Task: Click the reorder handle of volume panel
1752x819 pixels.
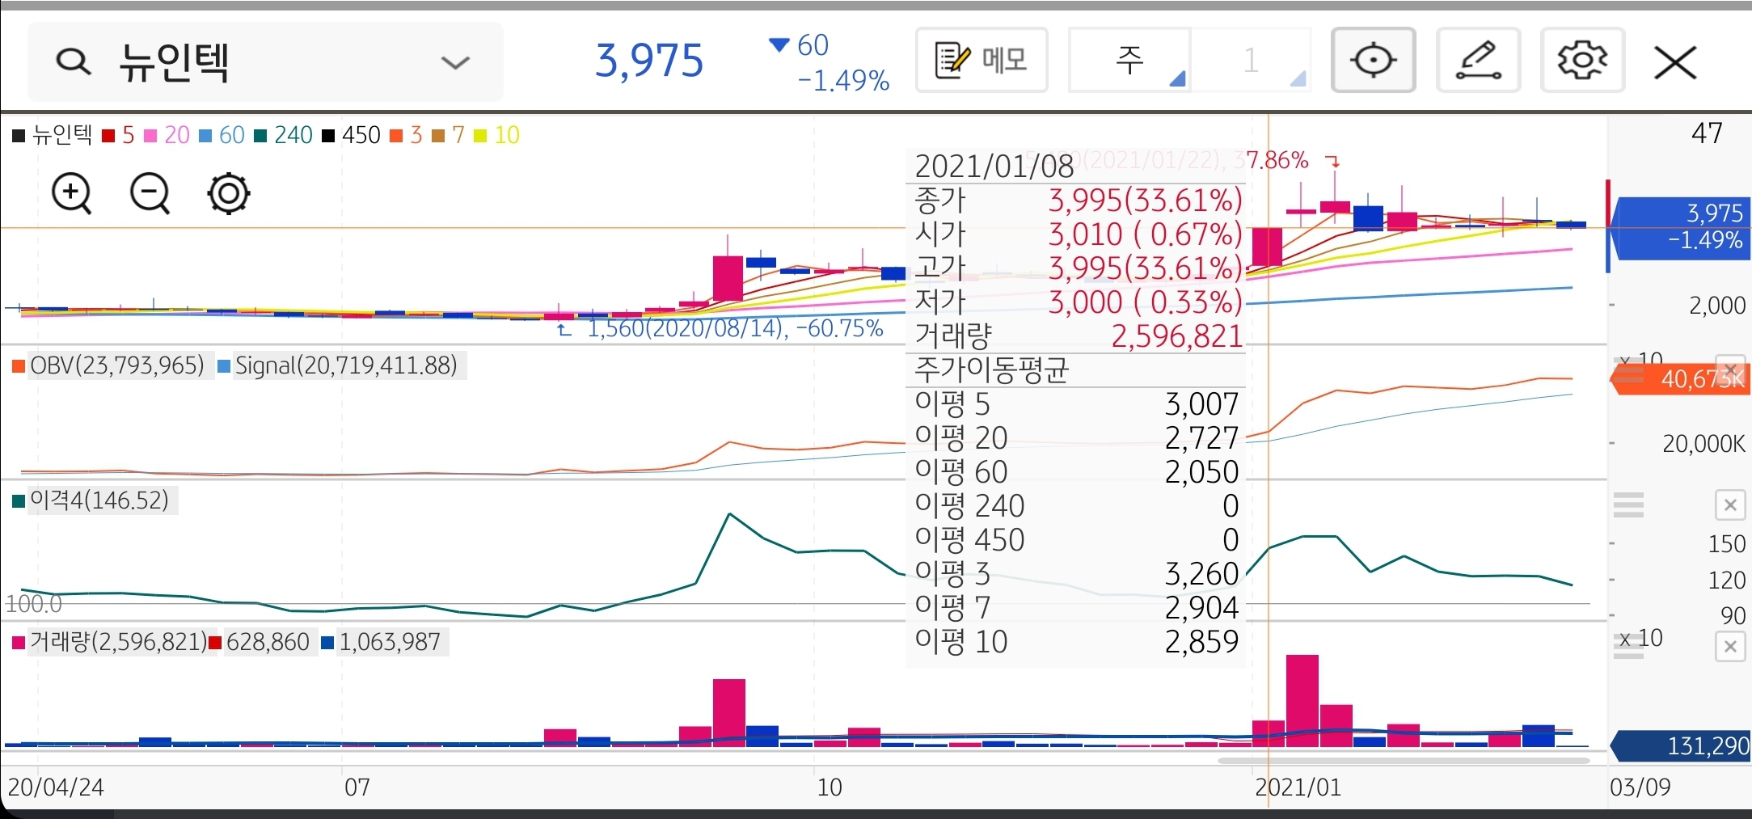Action: (1628, 647)
